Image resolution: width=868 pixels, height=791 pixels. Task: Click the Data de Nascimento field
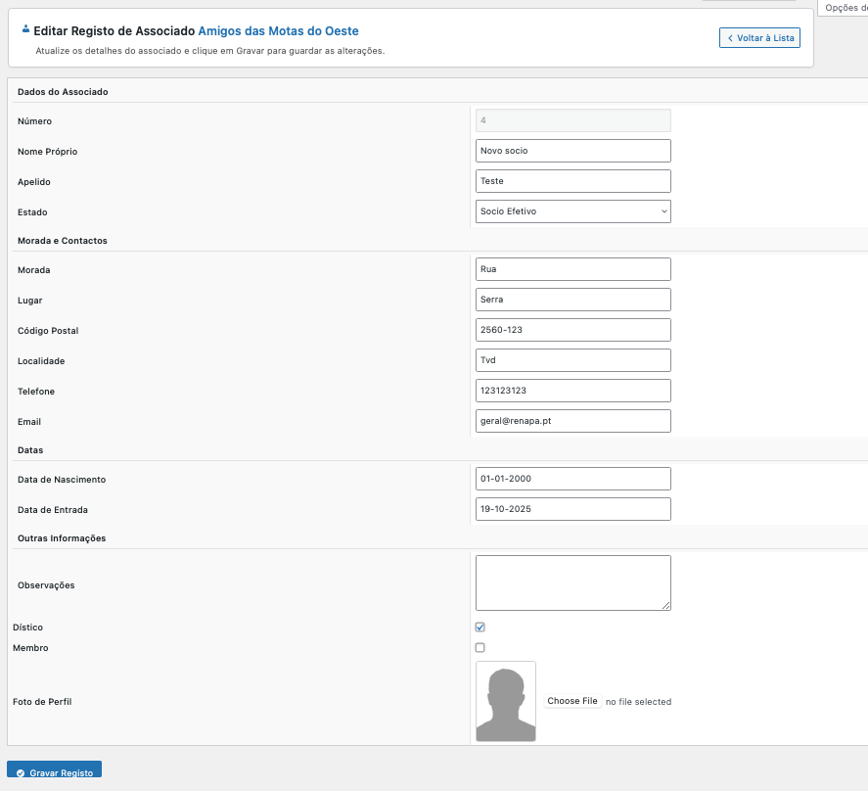pos(572,479)
